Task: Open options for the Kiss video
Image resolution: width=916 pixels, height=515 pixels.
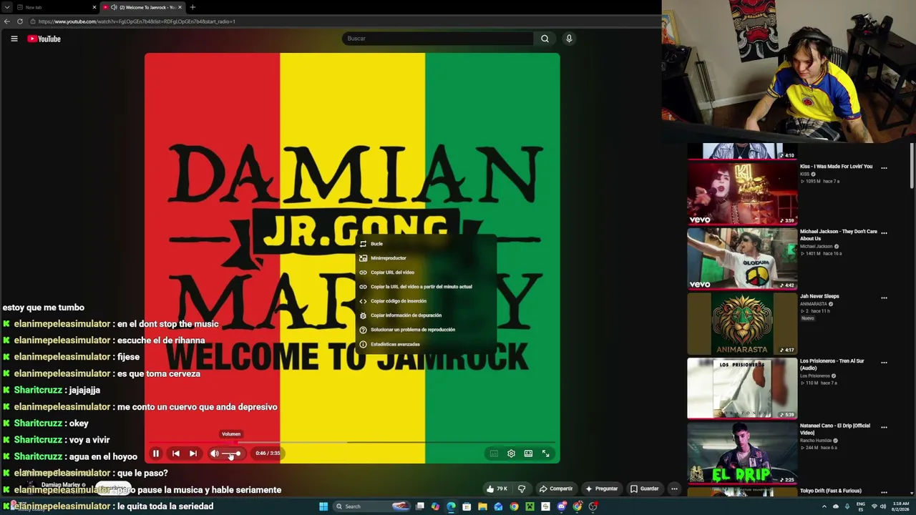Action: click(x=884, y=168)
